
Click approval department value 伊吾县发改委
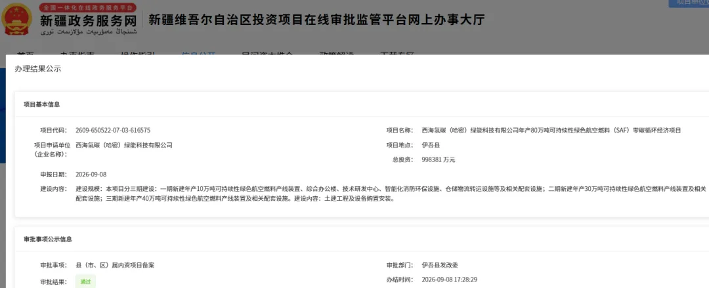[439, 265]
